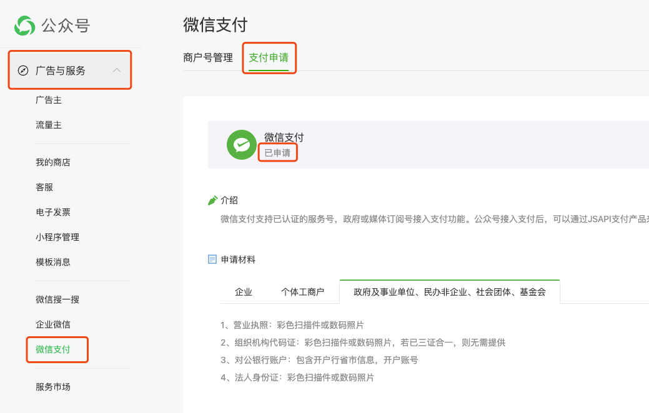Screen dimensions: 649x413
Task: Click the line '2、组织机构代码证'
Action: (x=363, y=343)
